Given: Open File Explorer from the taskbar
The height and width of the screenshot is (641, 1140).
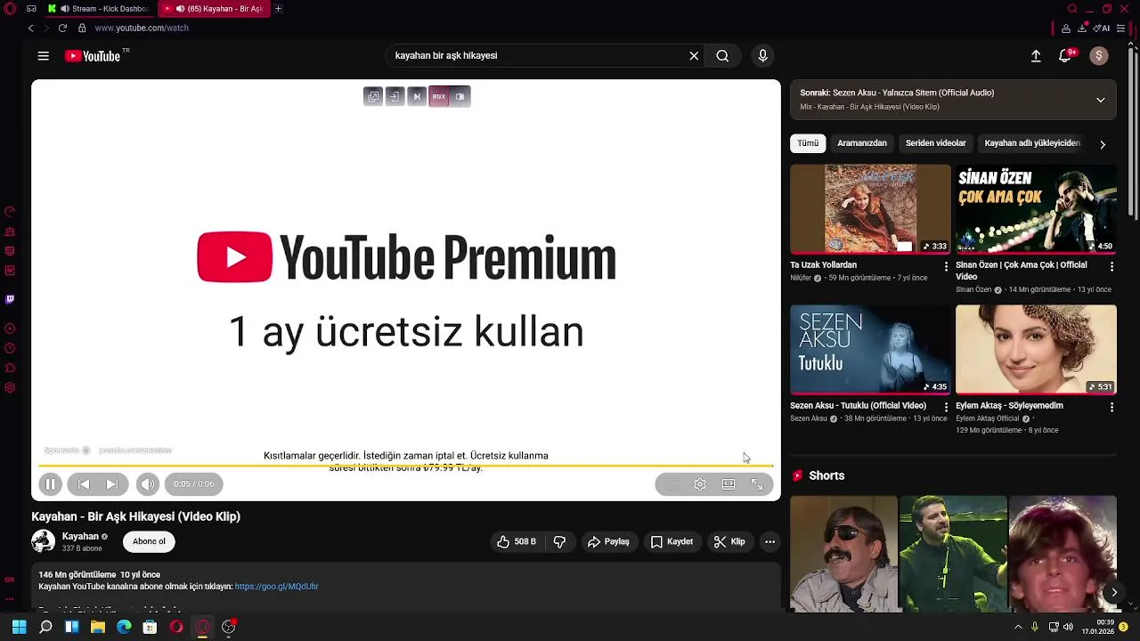Looking at the screenshot, I should tap(98, 628).
